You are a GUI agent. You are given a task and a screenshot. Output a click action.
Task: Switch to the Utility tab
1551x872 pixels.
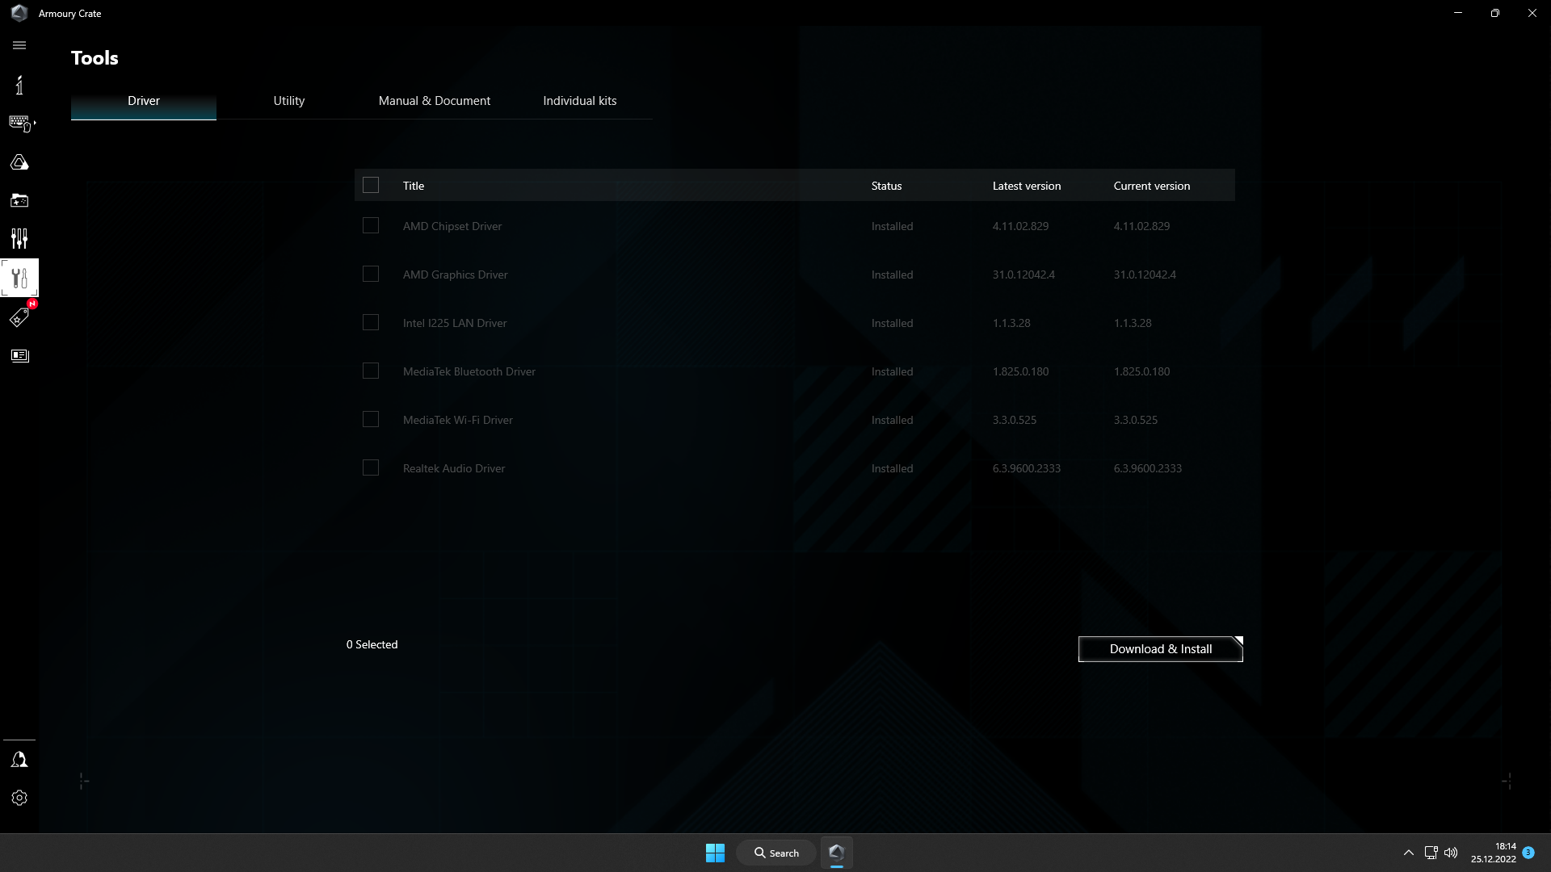288,100
